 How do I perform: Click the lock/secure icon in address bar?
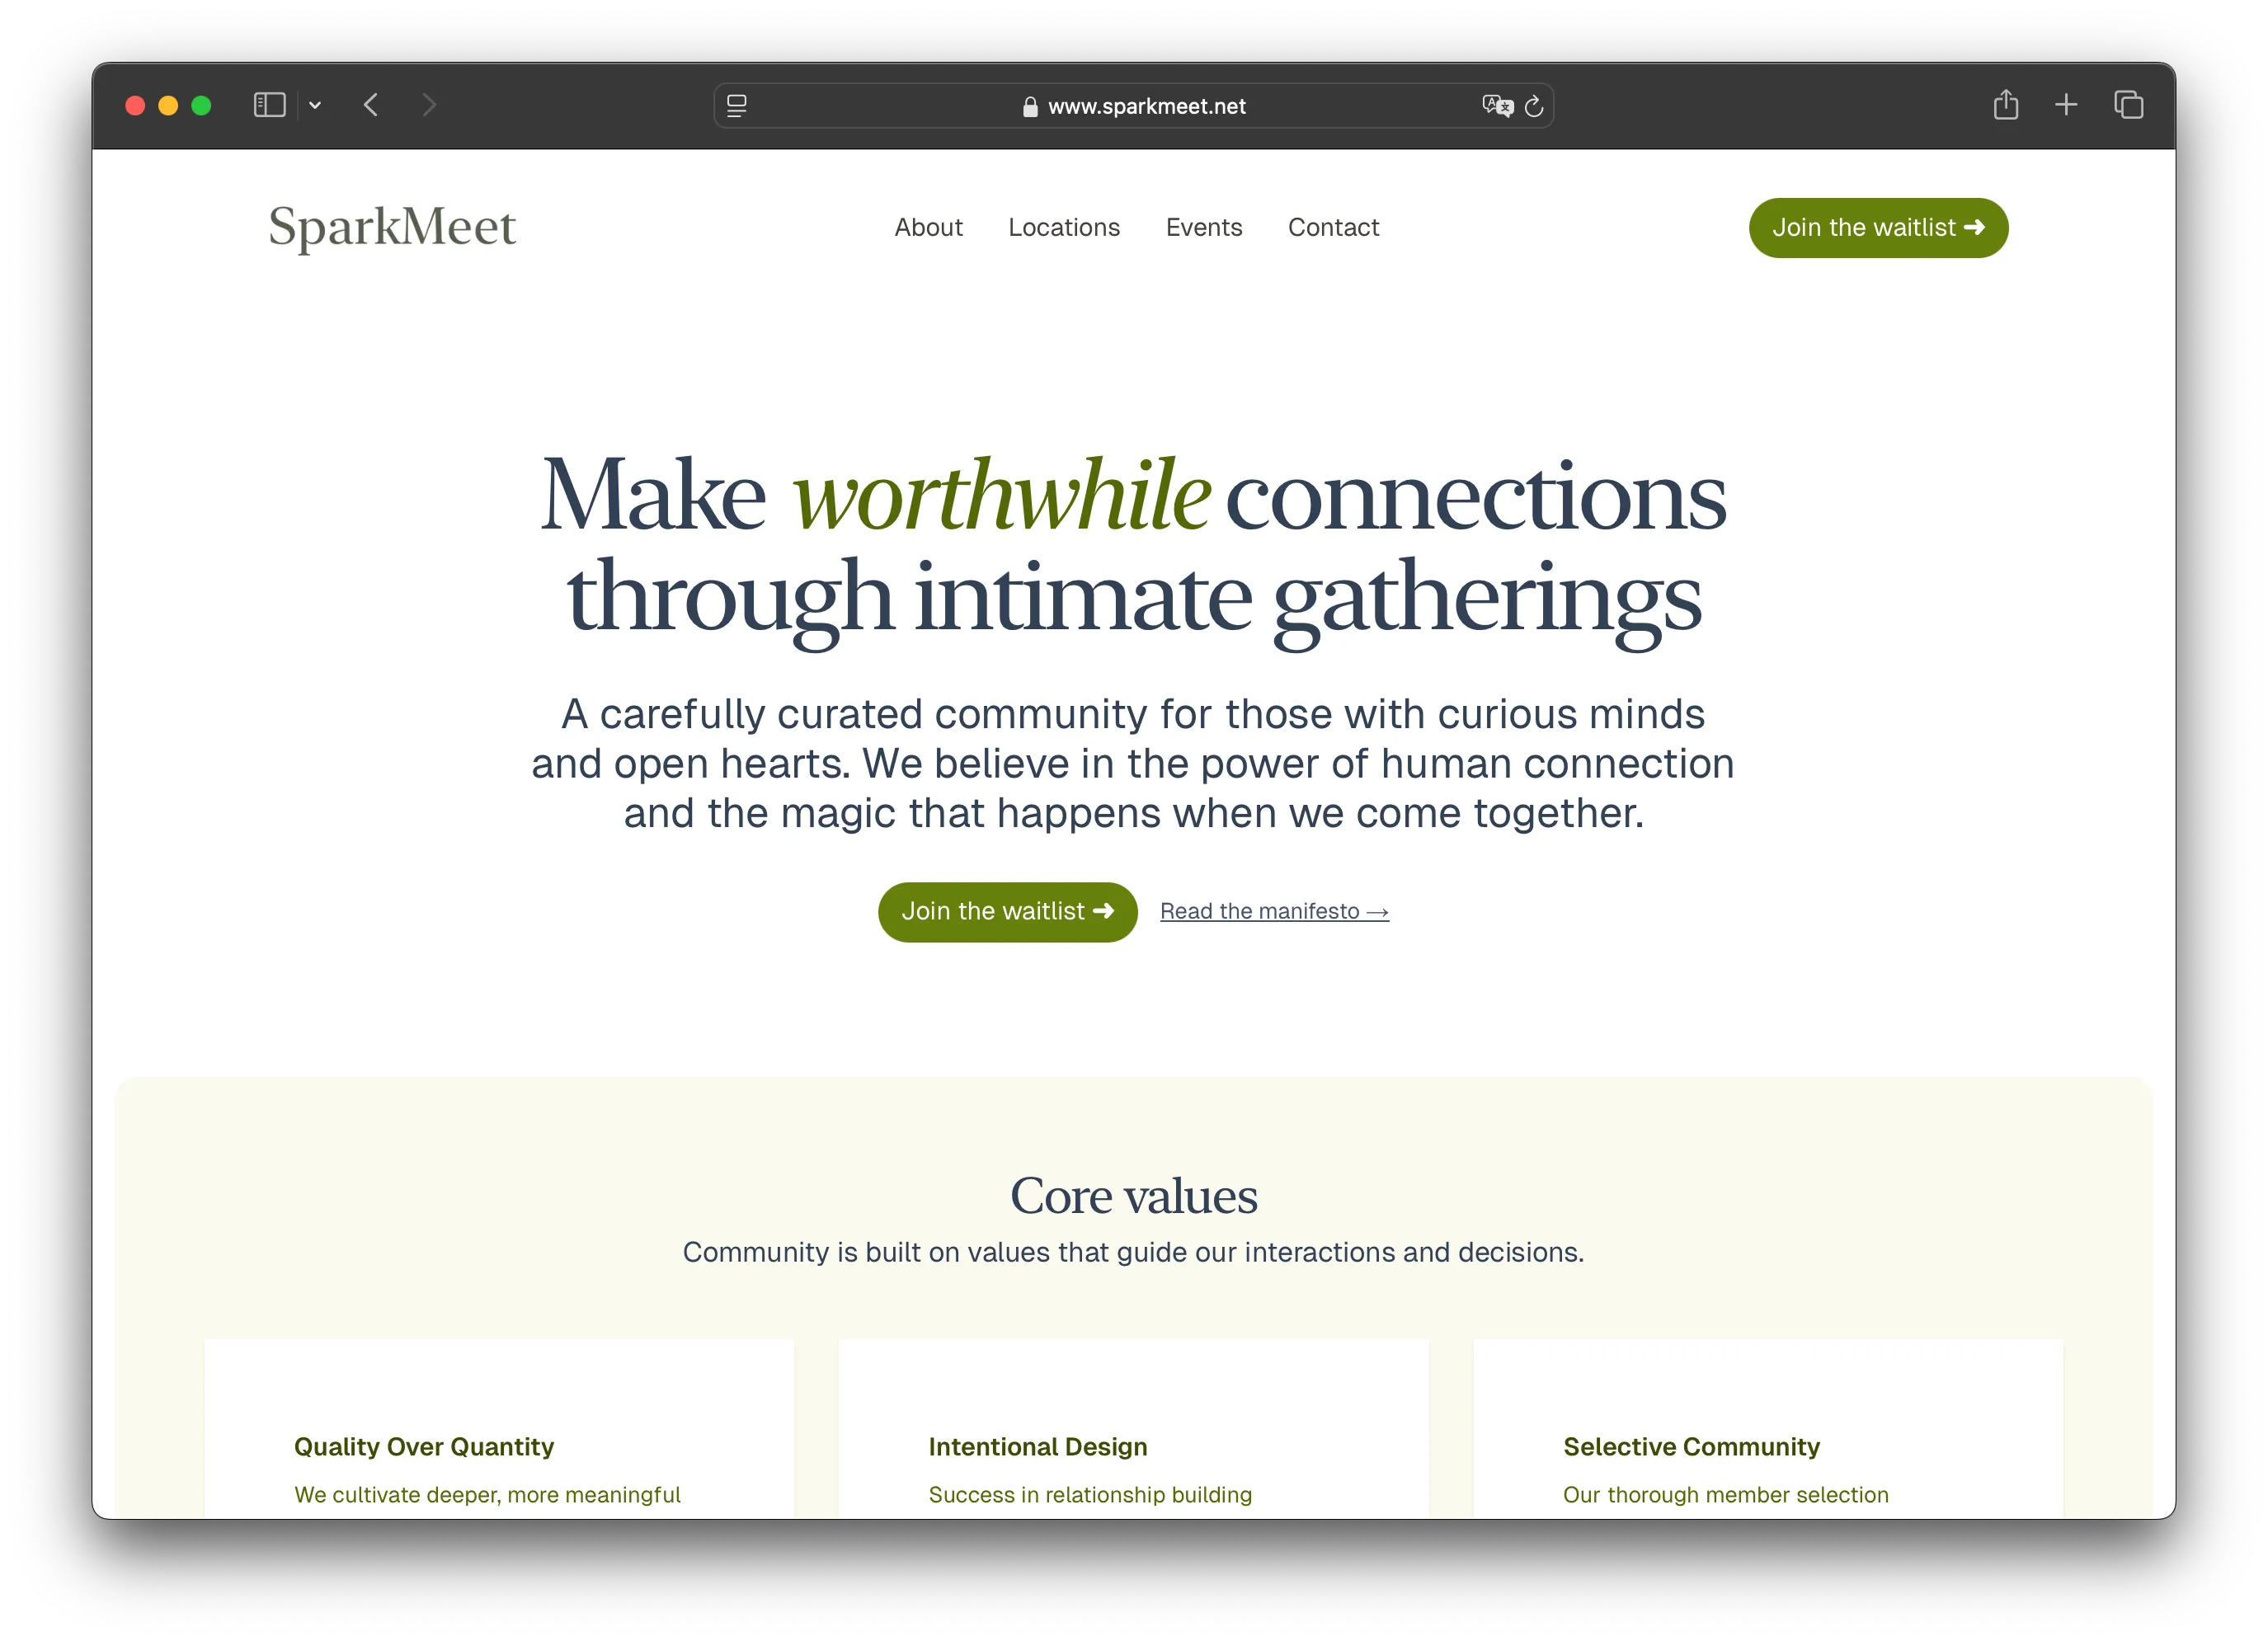[x=1028, y=106]
